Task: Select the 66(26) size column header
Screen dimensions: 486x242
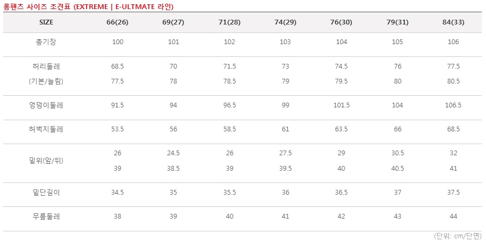Action: click(118, 22)
